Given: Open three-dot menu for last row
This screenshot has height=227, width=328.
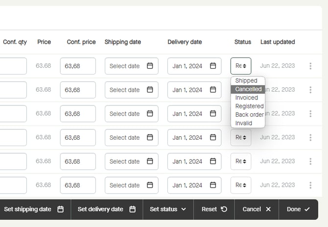Looking at the screenshot, I should click(x=310, y=185).
